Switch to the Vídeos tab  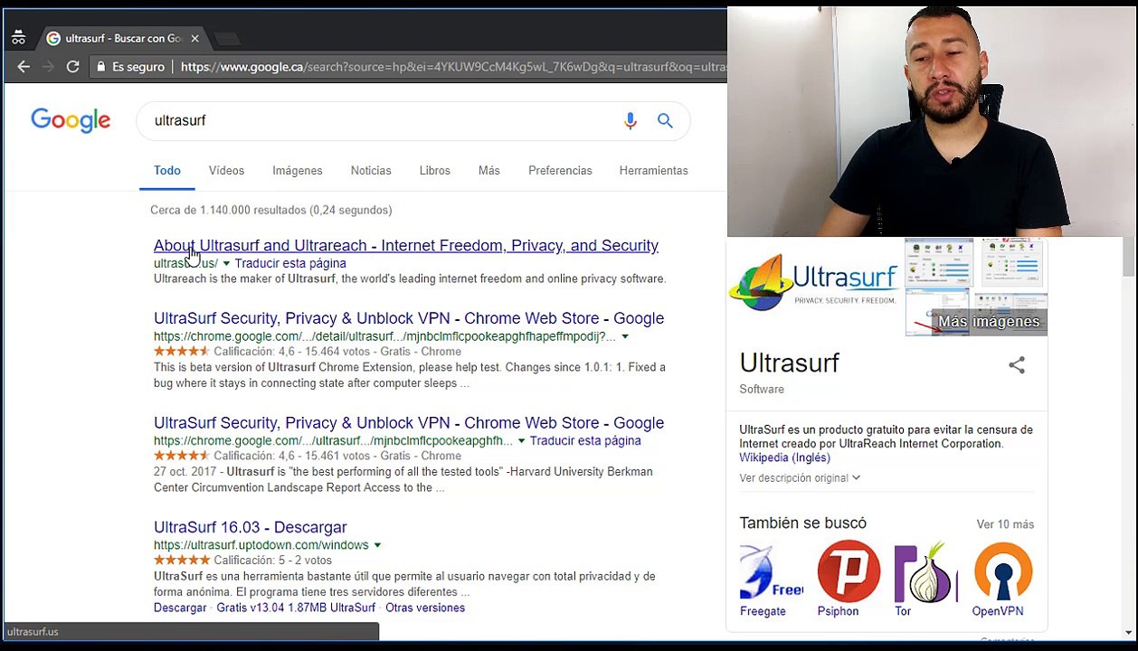[x=226, y=170]
